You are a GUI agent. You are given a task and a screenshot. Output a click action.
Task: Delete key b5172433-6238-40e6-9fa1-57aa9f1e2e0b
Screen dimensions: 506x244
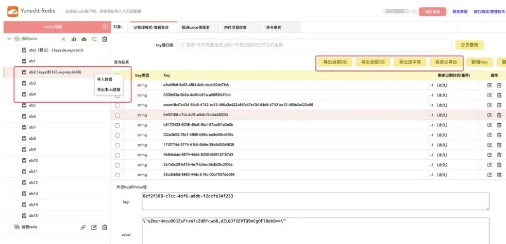[x=499, y=125]
